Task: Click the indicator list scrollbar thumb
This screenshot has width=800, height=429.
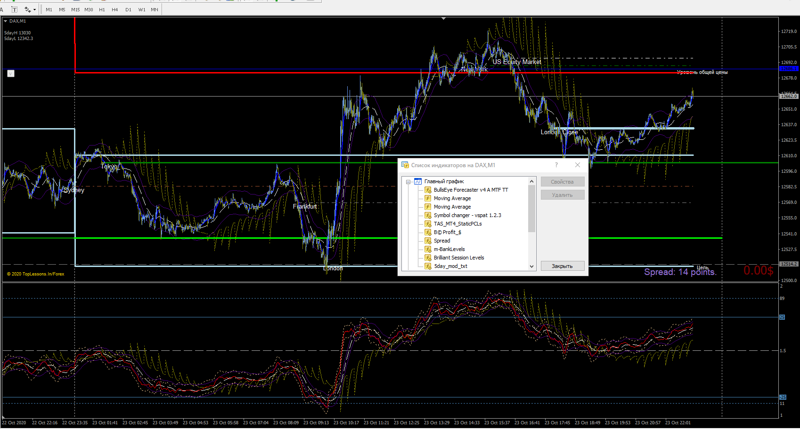Action: (x=531, y=209)
